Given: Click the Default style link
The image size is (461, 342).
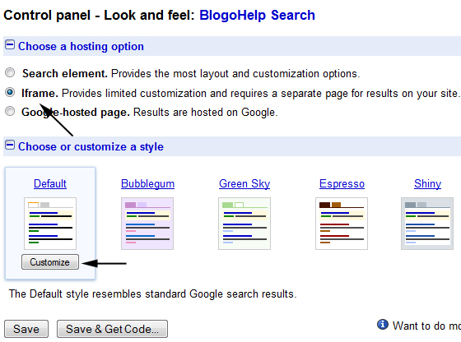Looking at the screenshot, I should 50,184.
